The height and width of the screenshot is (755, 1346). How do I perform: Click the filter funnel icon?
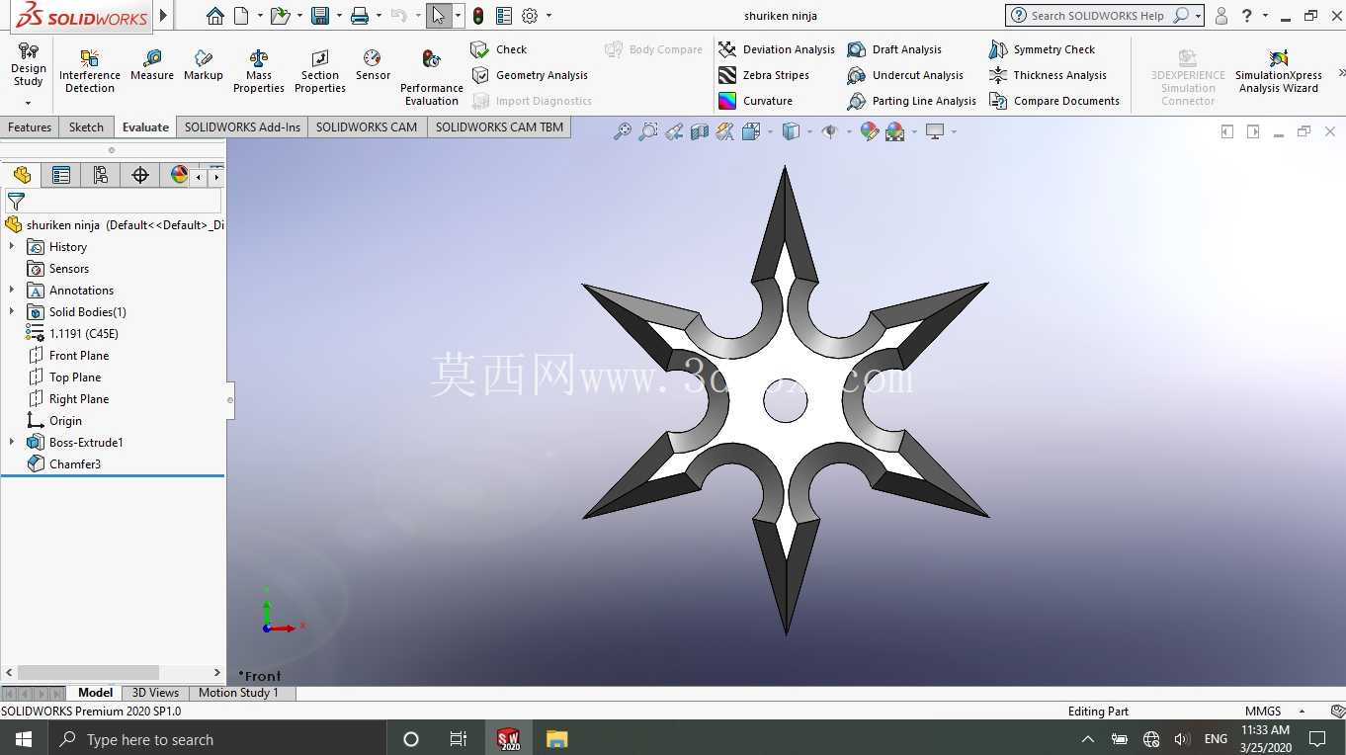click(x=16, y=202)
